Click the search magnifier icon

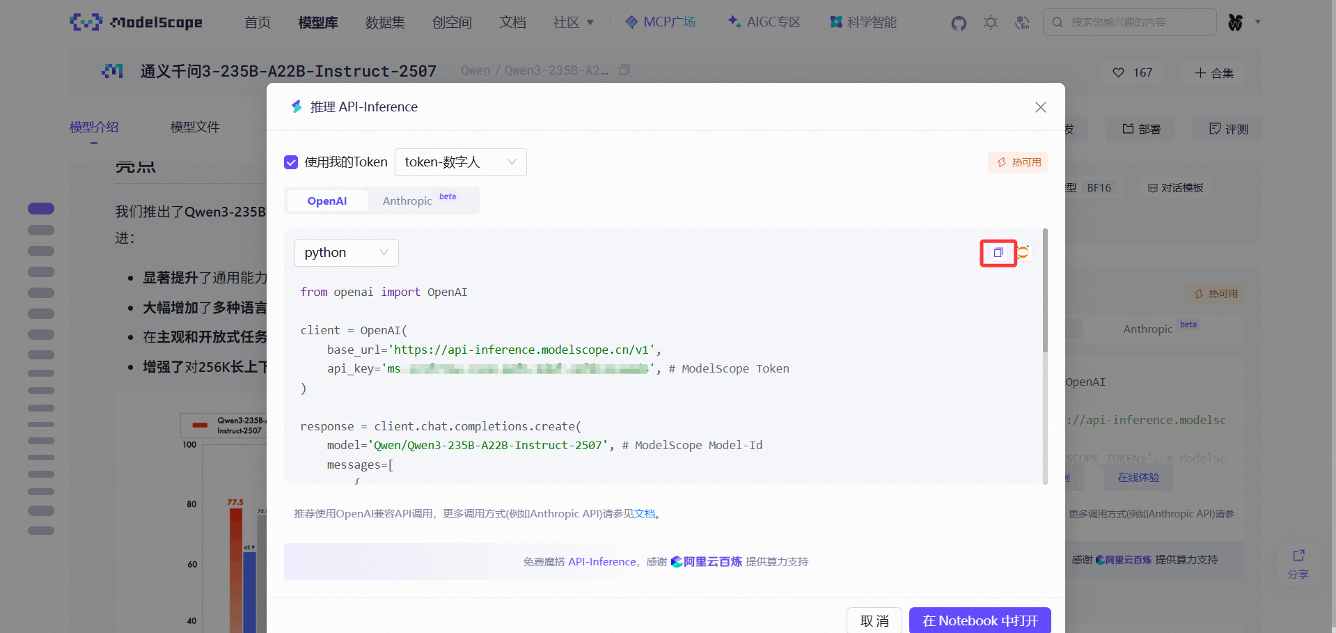pyautogui.click(x=1058, y=22)
